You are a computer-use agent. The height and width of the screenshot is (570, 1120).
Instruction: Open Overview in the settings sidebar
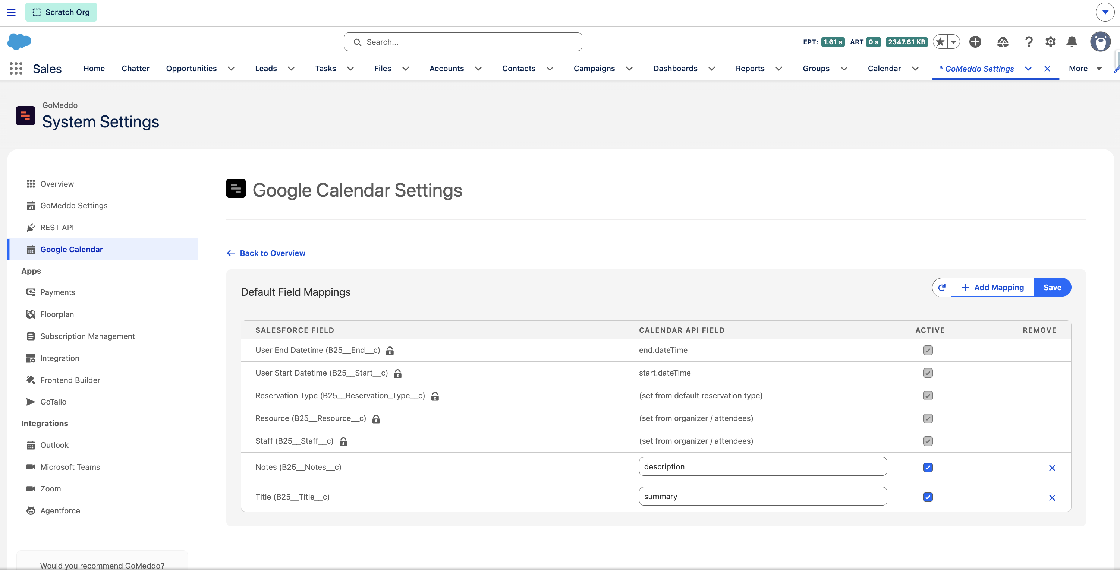[57, 184]
